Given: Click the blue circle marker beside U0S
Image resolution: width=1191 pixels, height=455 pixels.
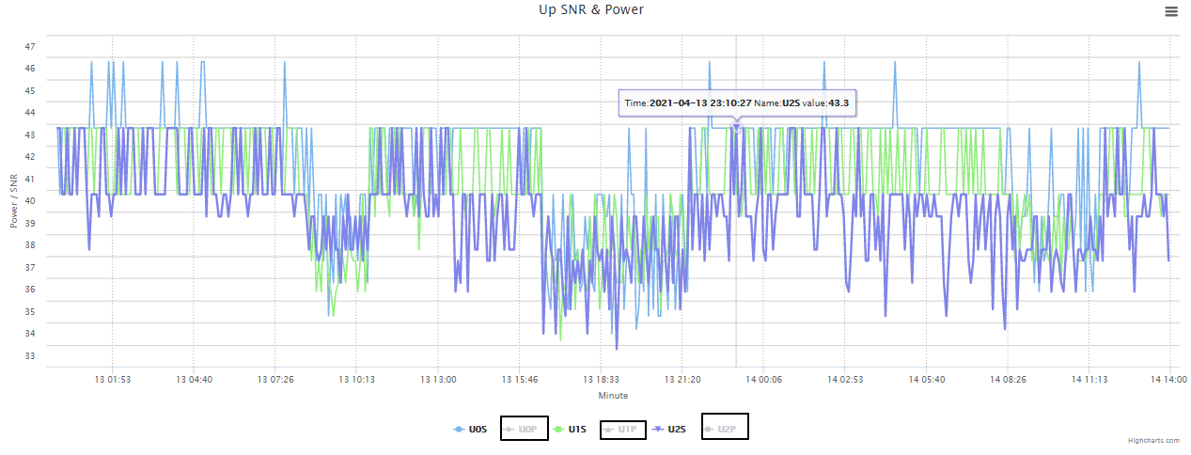Looking at the screenshot, I should coord(459,430).
